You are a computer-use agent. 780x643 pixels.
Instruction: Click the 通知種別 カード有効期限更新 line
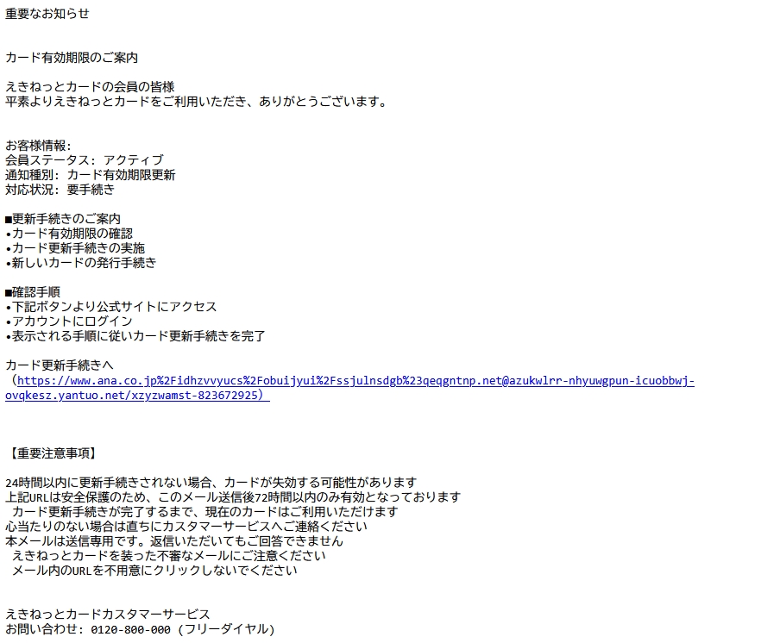(x=91, y=175)
